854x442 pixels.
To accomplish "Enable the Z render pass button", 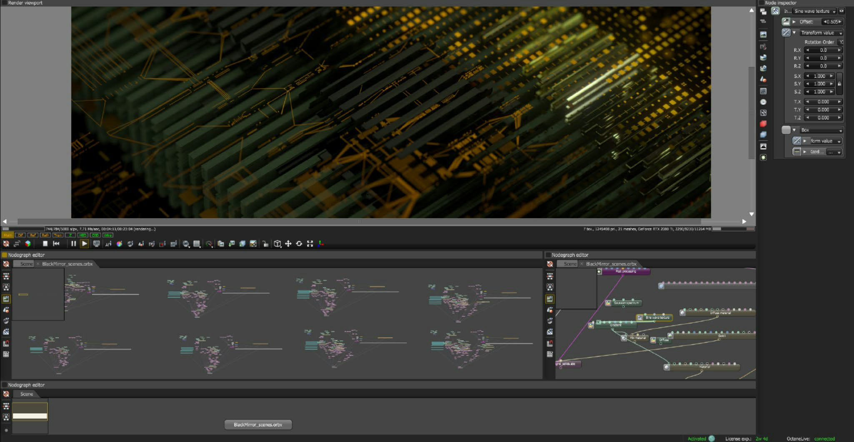I will pos(70,235).
